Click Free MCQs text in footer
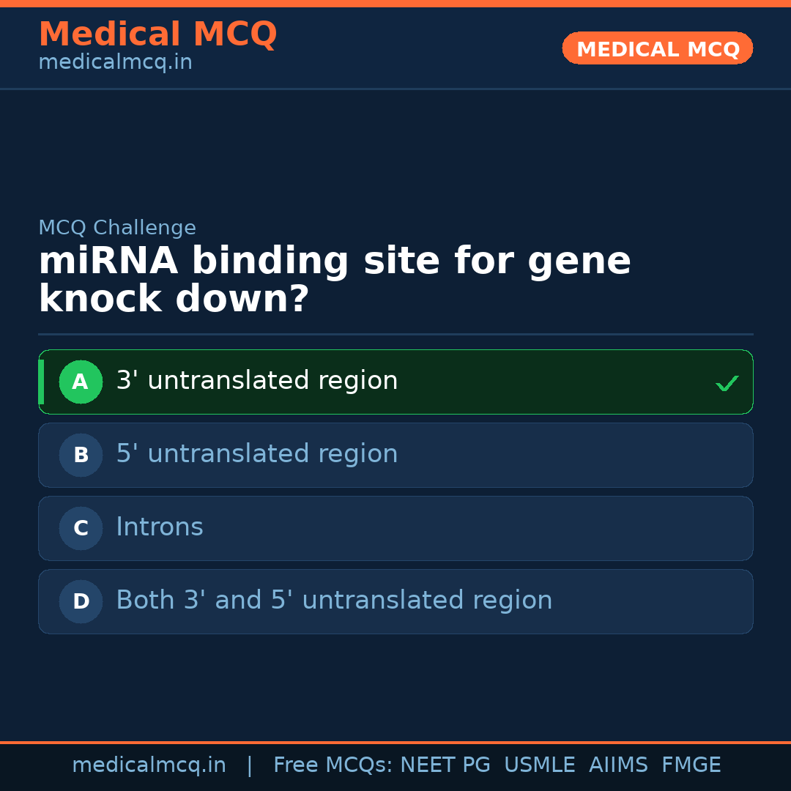 pyautogui.click(x=333, y=765)
